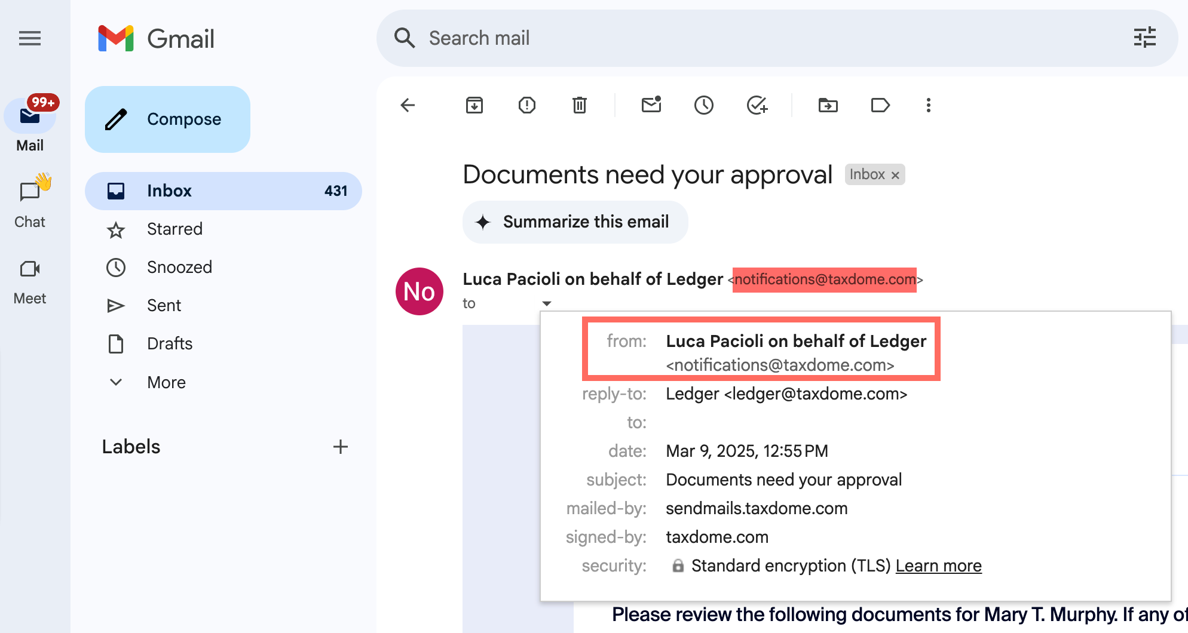
Task: Add email to Tasks
Action: tap(757, 106)
